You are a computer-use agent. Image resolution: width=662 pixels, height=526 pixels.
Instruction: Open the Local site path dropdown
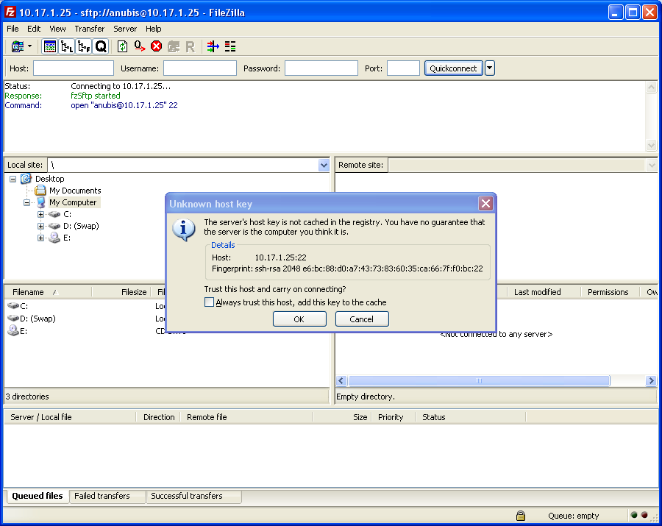pyautogui.click(x=324, y=165)
